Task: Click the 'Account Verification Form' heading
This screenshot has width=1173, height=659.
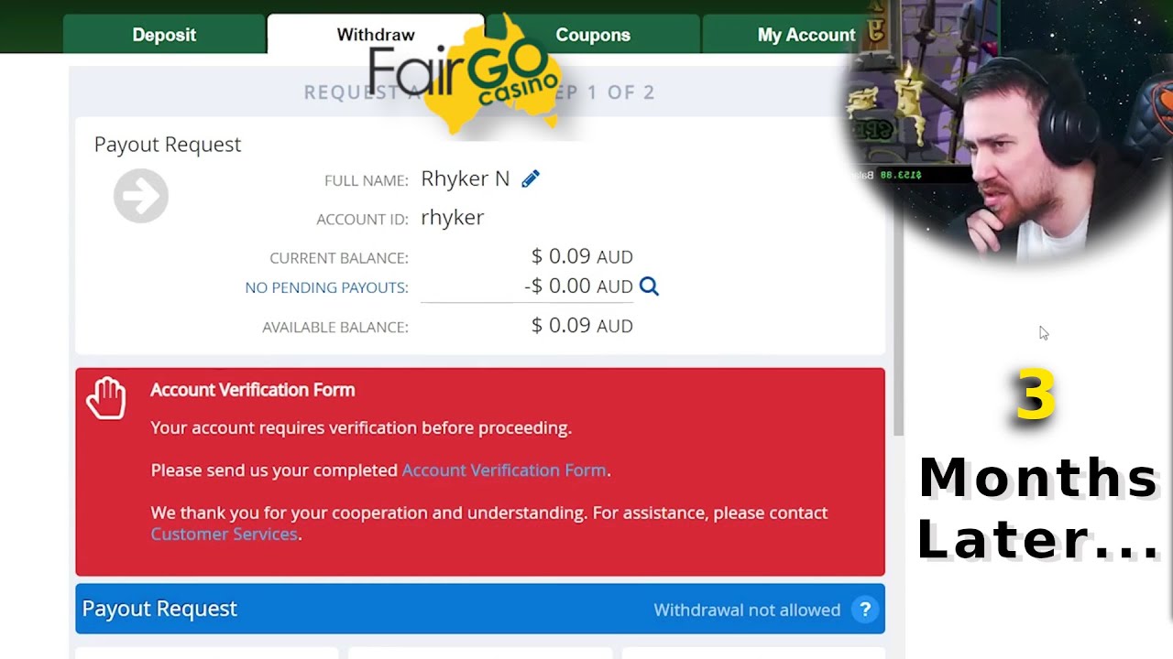Action: 253,390
